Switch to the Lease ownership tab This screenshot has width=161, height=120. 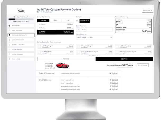pos(55,21)
